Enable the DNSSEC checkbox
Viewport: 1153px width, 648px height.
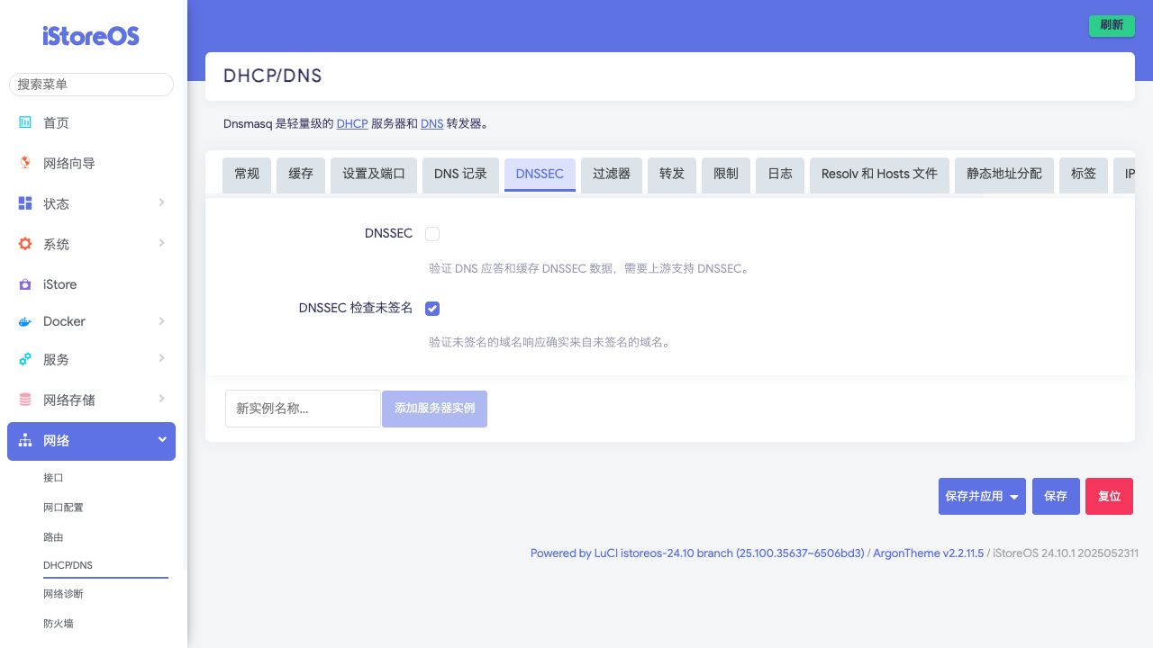coord(432,234)
